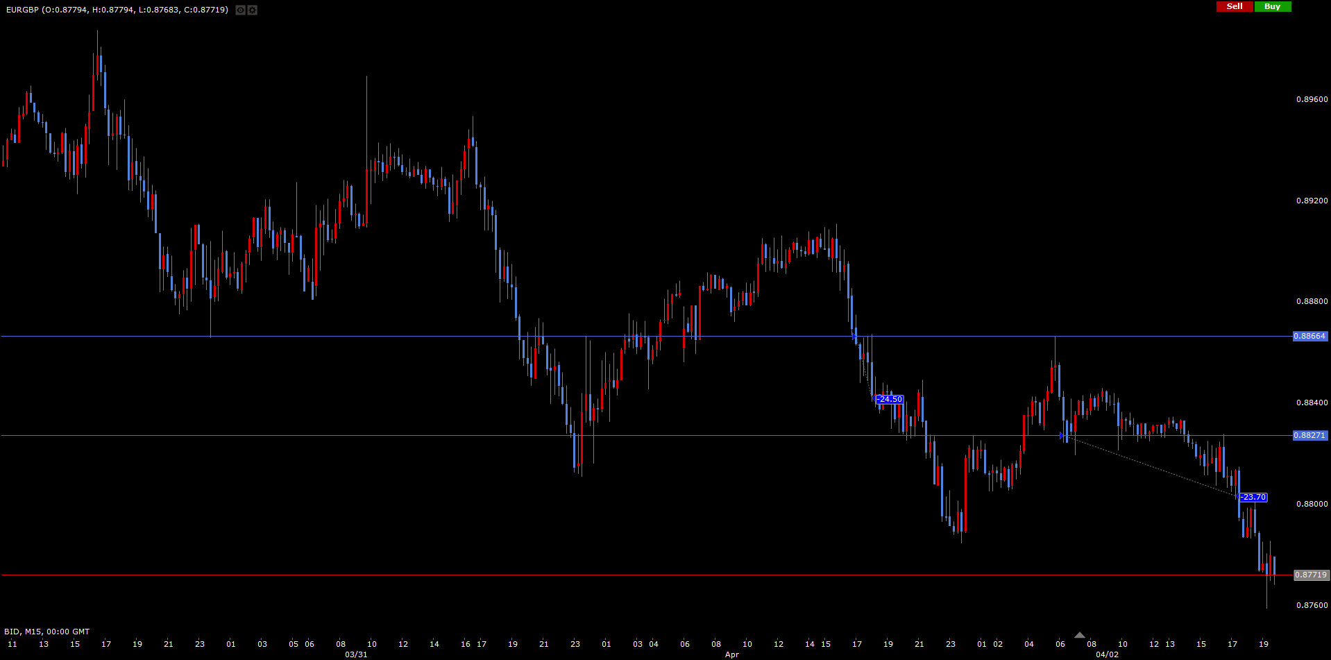Select the 0.88664 price level tag
Viewport: 1331px width, 660px height.
(1310, 336)
